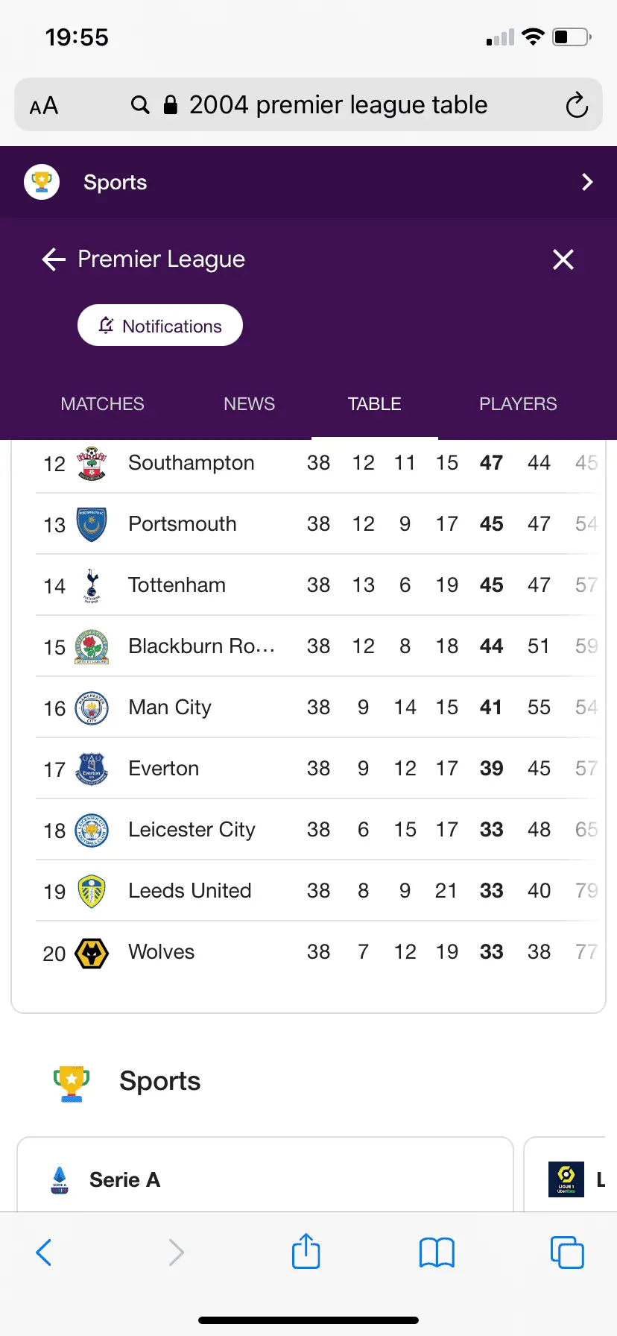
Task: Tap the address bar search field
Action: pos(338,105)
